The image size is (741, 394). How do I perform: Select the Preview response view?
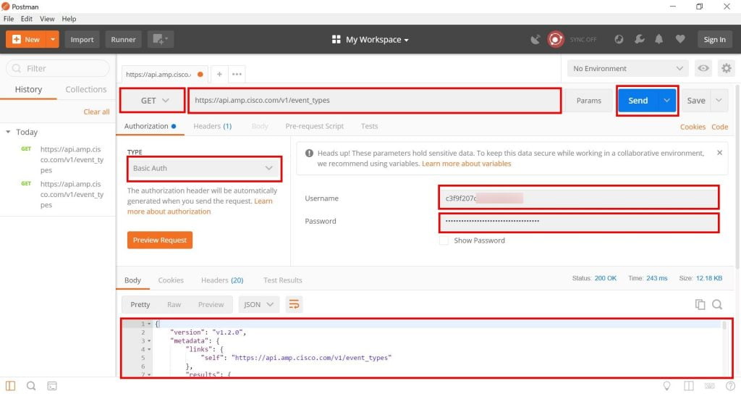point(211,305)
